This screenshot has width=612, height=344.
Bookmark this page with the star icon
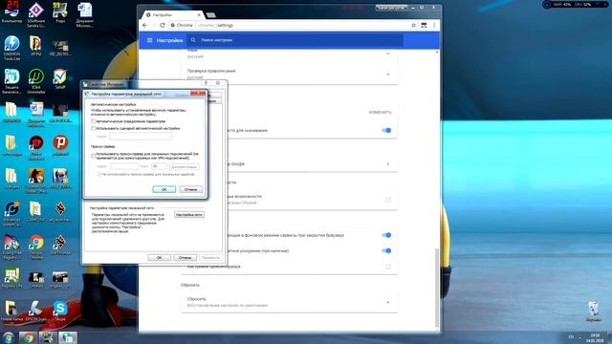pos(413,26)
